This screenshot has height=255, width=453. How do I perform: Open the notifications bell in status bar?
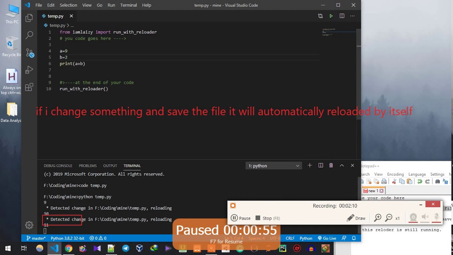[354, 238]
